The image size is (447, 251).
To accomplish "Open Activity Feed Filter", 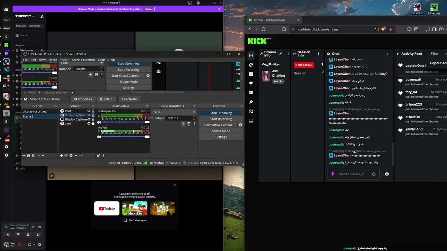I will click(434, 54).
